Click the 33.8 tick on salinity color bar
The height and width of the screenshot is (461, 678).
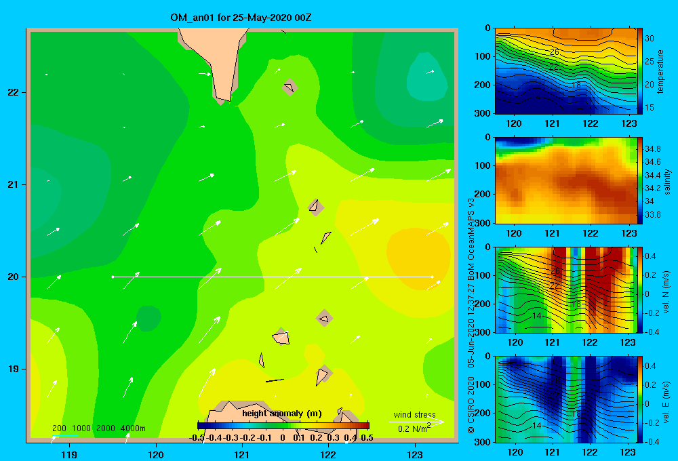point(652,214)
